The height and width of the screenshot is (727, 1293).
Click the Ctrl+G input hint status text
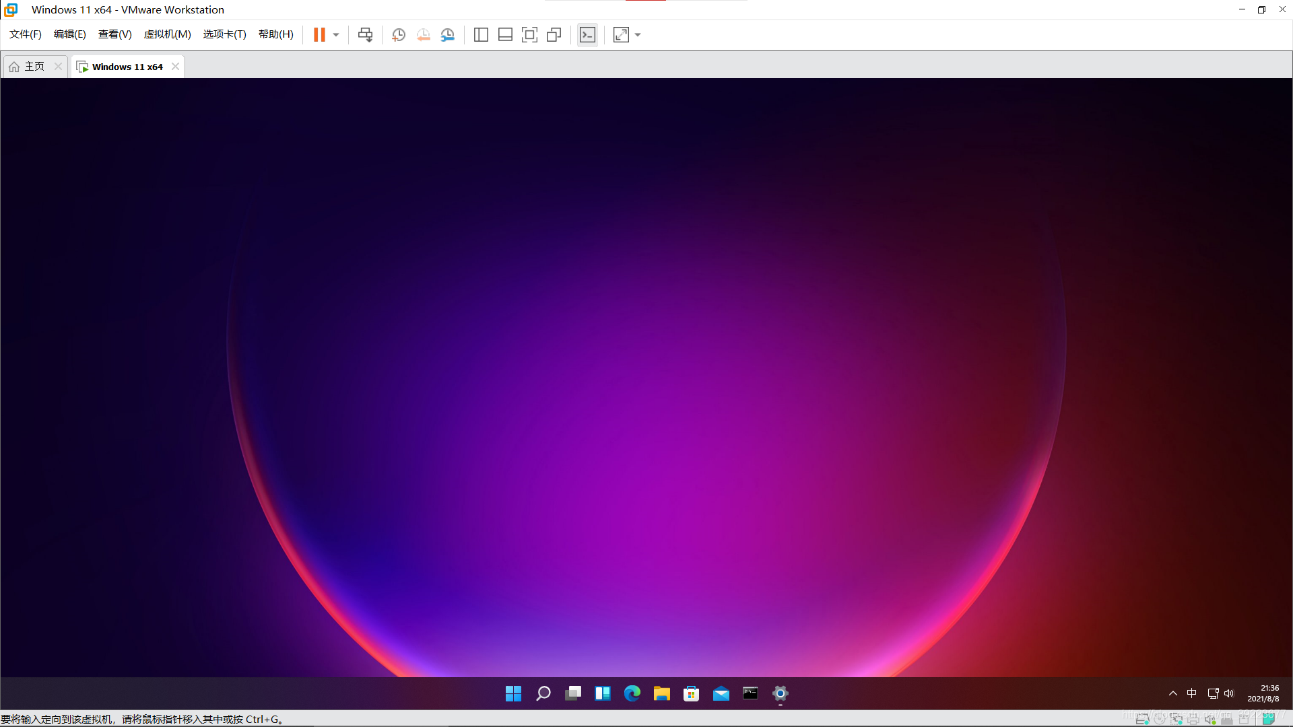[x=142, y=719]
